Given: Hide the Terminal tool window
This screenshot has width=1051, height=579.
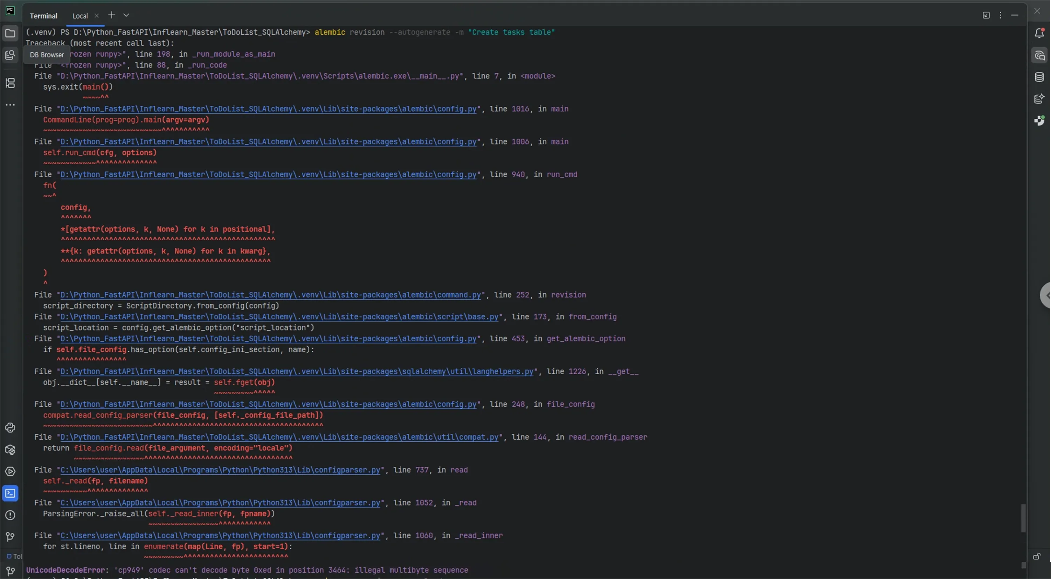Looking at the screenshot, I should point(1015,15).
